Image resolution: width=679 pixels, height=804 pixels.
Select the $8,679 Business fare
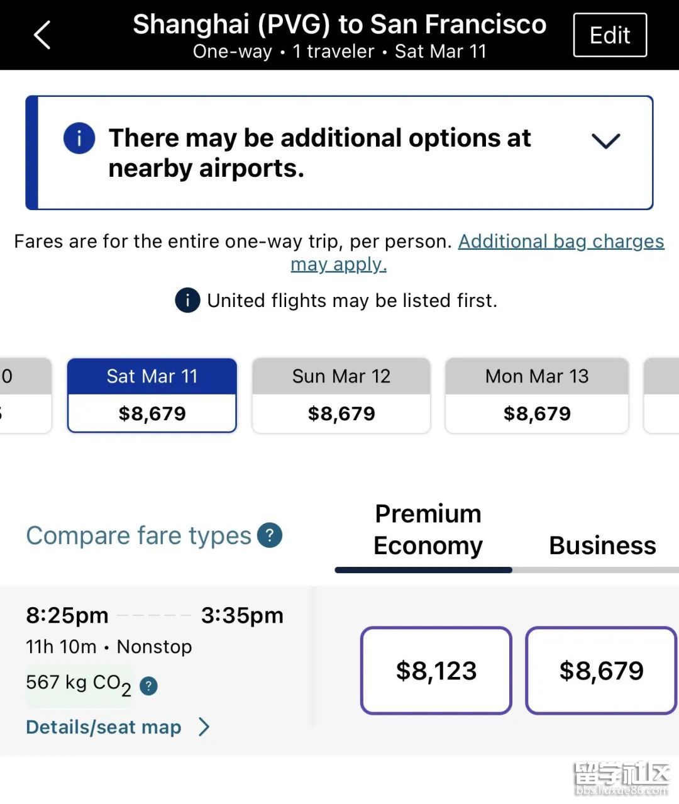coord(601,671)
